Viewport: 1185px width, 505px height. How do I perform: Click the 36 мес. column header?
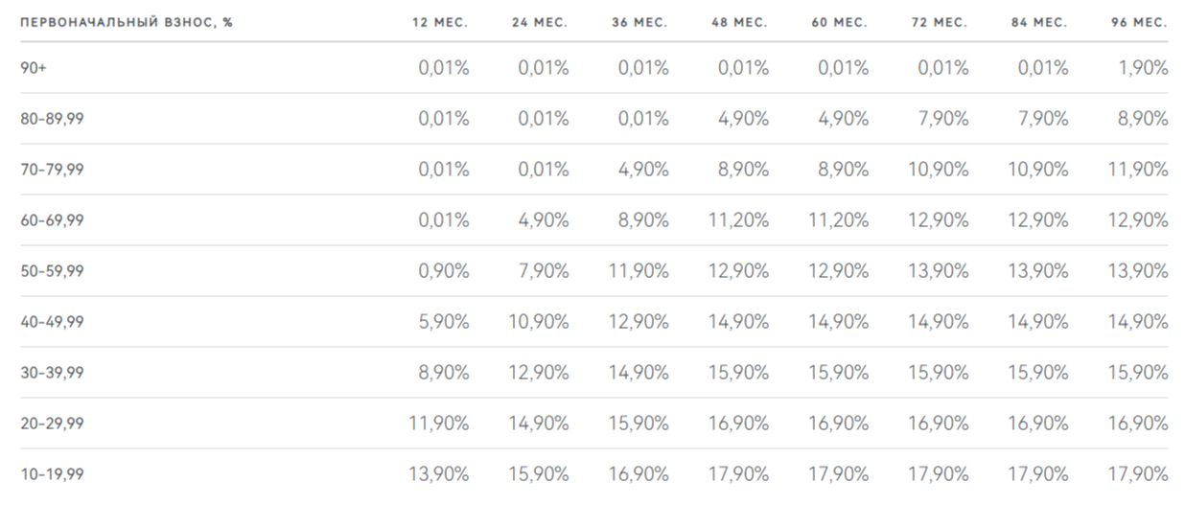(x=639, y=23)
